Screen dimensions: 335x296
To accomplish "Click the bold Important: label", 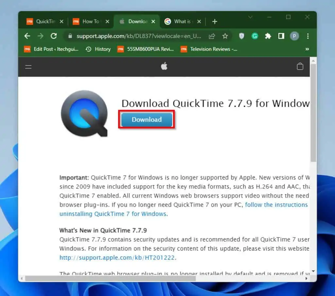I will pyautogui.click(x=74, y=178).
